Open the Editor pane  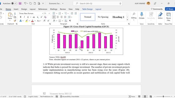pos(160,16)
